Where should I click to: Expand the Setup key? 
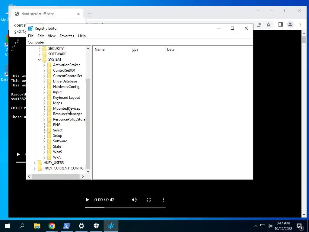click(44, 136)
